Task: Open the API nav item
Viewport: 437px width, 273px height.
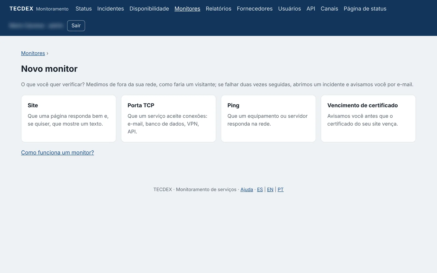Action: (311, 9)
